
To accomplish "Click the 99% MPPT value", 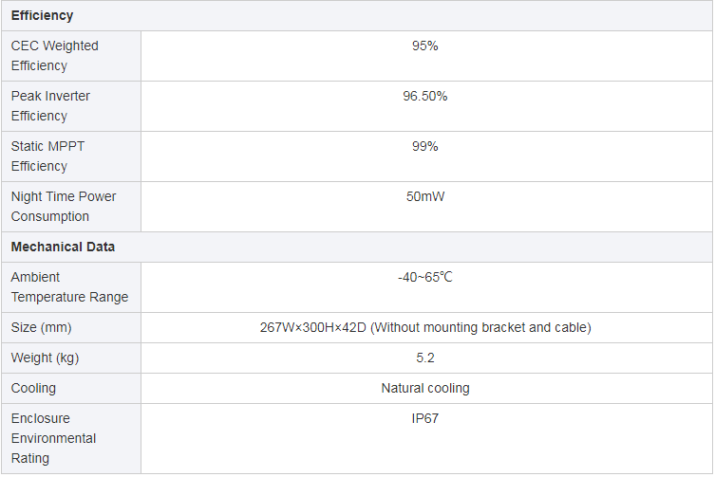I will pyautogui.click(x=424, y=146).
